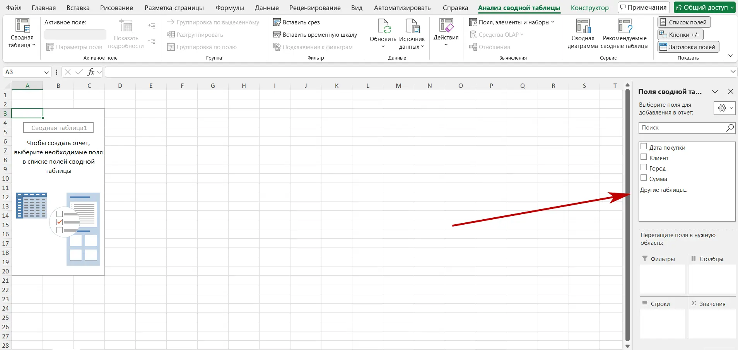Open the Вставить срез tool

point(301,22)
